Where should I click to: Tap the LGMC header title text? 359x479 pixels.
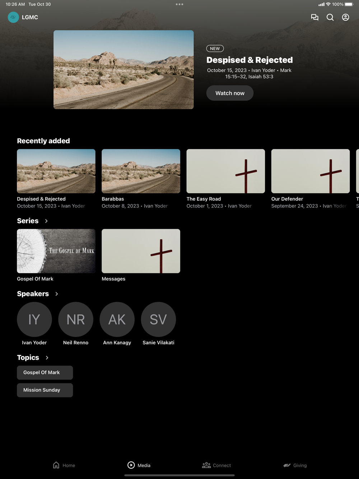pos(30,17)
